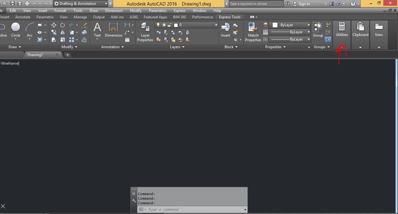This screenshot has height=214, width=398.
Task: Toggle group selection on/off button
Action: 328,40
